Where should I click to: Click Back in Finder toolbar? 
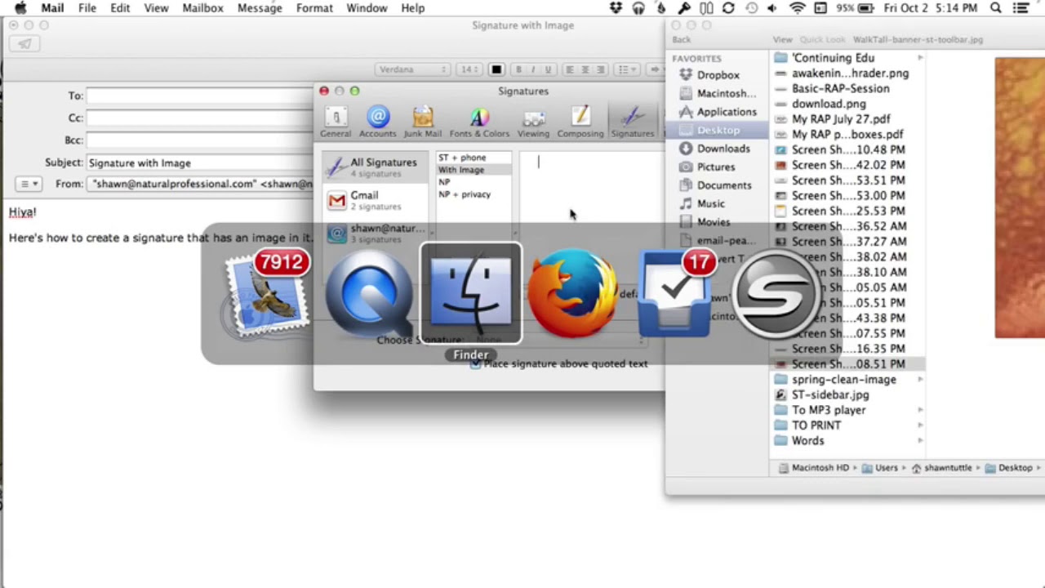pos(681,40)
